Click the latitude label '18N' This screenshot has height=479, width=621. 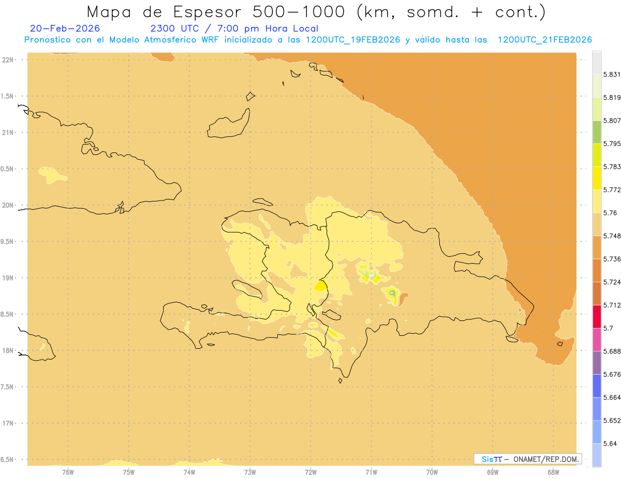point(8,350)
